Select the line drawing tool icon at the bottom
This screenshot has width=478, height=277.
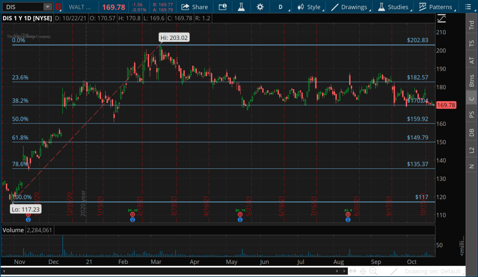pyautogui.click(x=394, y=271)
